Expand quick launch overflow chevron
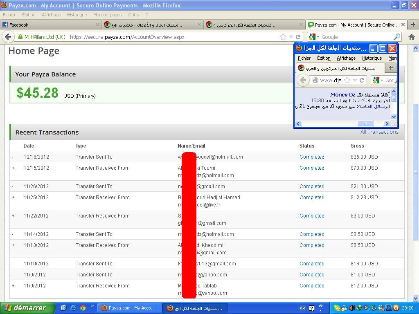 point(92,306)
